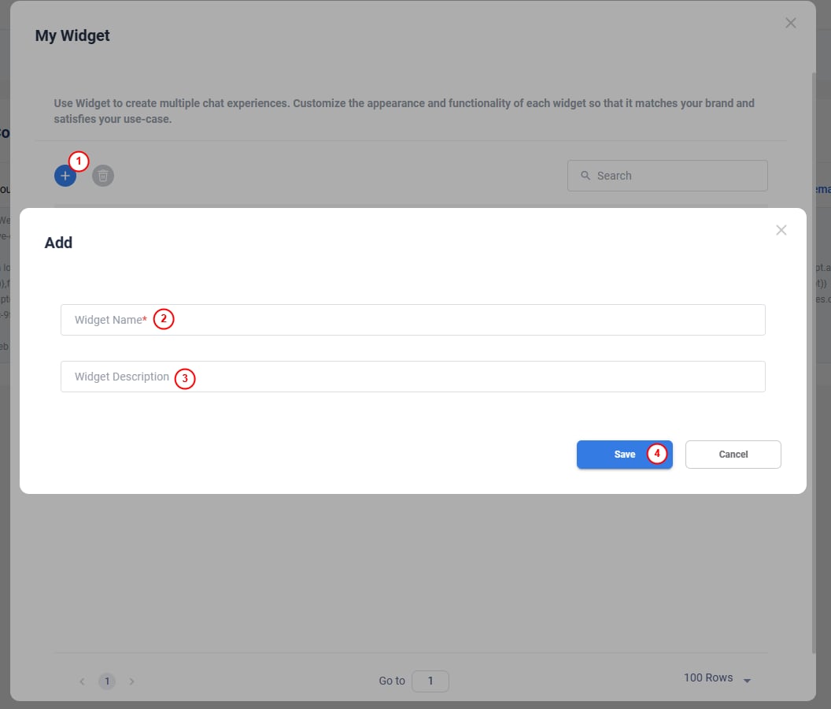Close the My Widget panel
The image size is (831, 709).
(x=791, y=24)
